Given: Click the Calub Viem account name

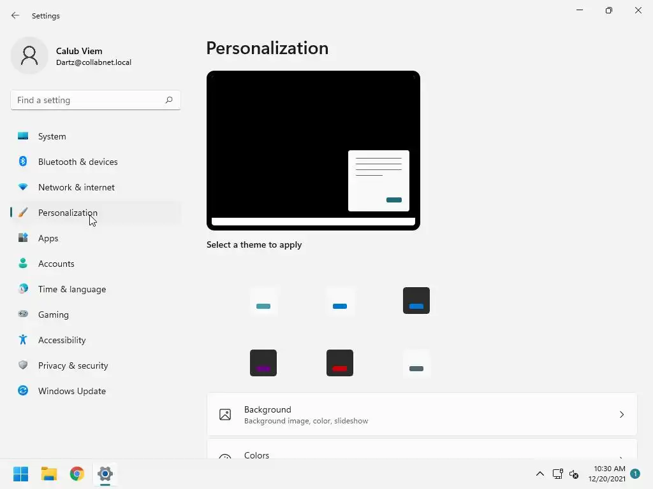Looking at the screenshot, I should [79, 51].
